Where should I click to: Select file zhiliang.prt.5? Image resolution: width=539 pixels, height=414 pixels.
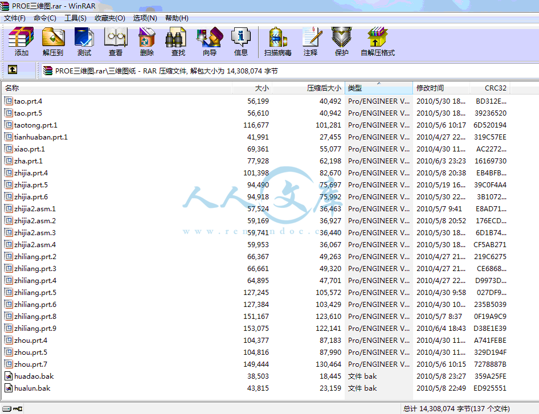(x=35, y=292)
